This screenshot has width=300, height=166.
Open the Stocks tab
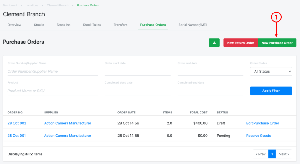pos(39,25)
